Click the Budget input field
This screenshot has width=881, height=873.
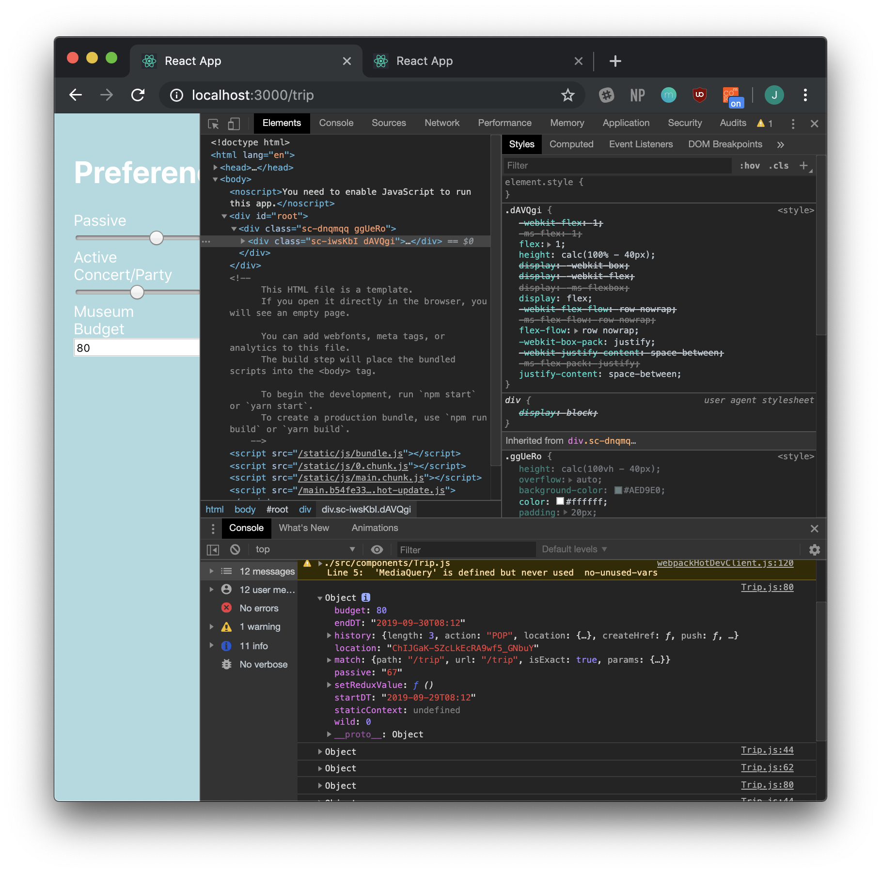pyautogui.click(x=137, y=348)
